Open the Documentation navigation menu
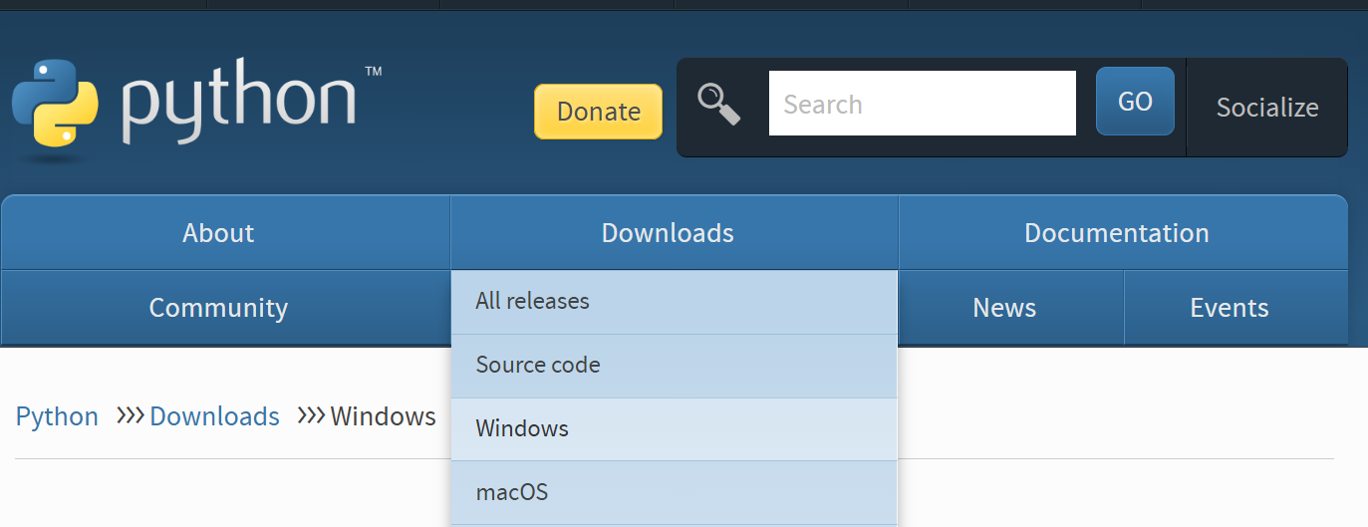1368x527 pixels. (1123, 233)
